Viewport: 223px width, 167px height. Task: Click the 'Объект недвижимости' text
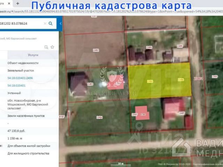(x=23, y=63)
